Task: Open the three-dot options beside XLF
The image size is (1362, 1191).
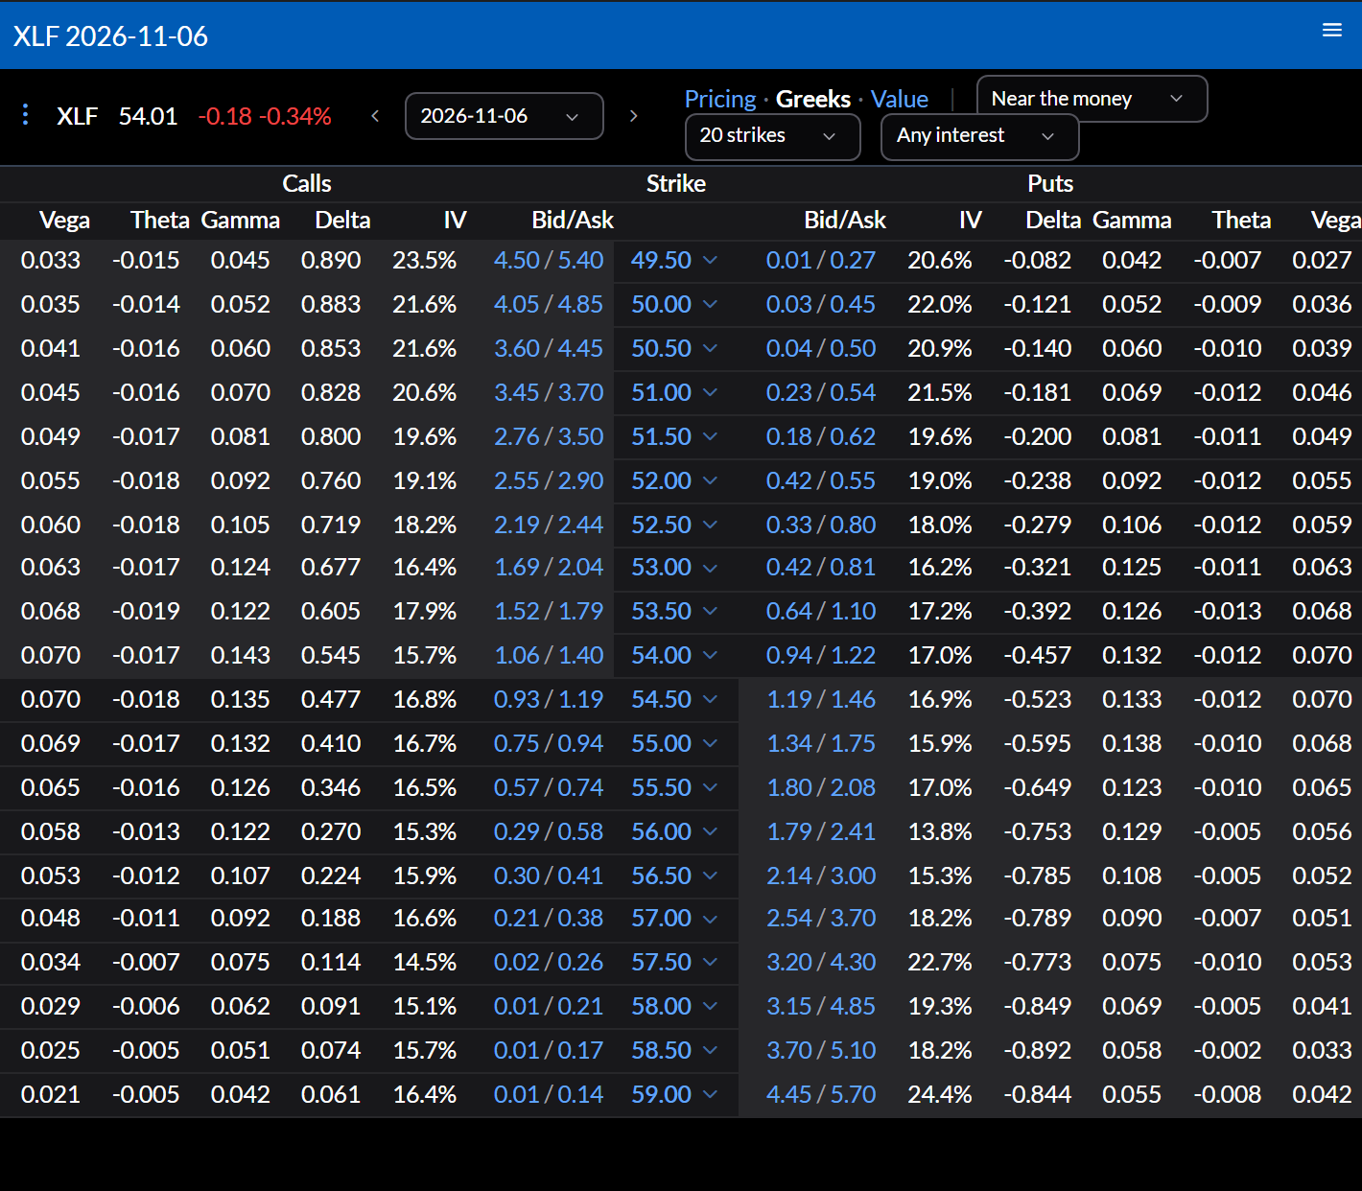Action: pyautogui.click(x=25, y=115)
